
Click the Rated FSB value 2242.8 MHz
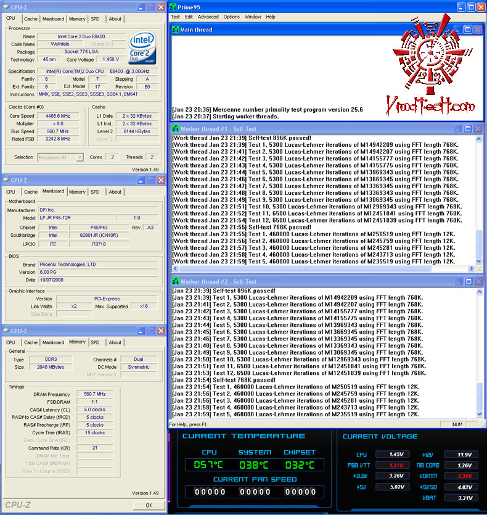[58, 139]
